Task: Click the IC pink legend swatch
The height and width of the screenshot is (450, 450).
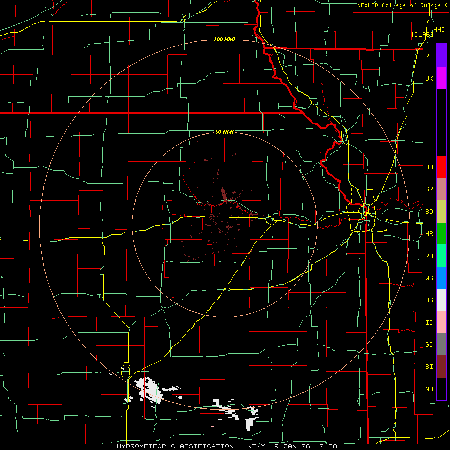Action: 441,322
